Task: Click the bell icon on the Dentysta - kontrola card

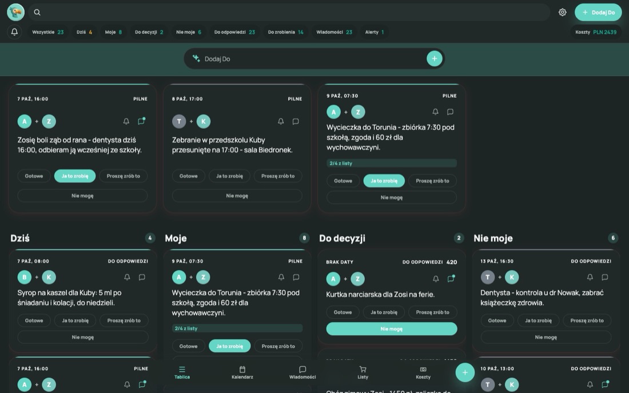Action: pyautogui.click(x=590, y=277)
